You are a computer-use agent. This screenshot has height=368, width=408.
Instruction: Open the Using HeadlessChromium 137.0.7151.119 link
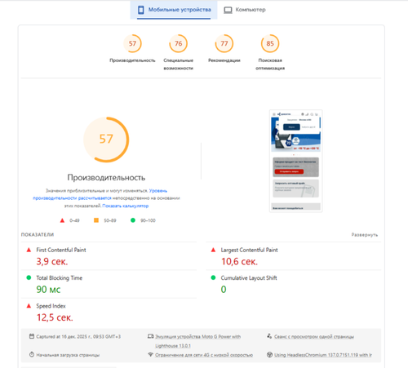tap(323, 355)
